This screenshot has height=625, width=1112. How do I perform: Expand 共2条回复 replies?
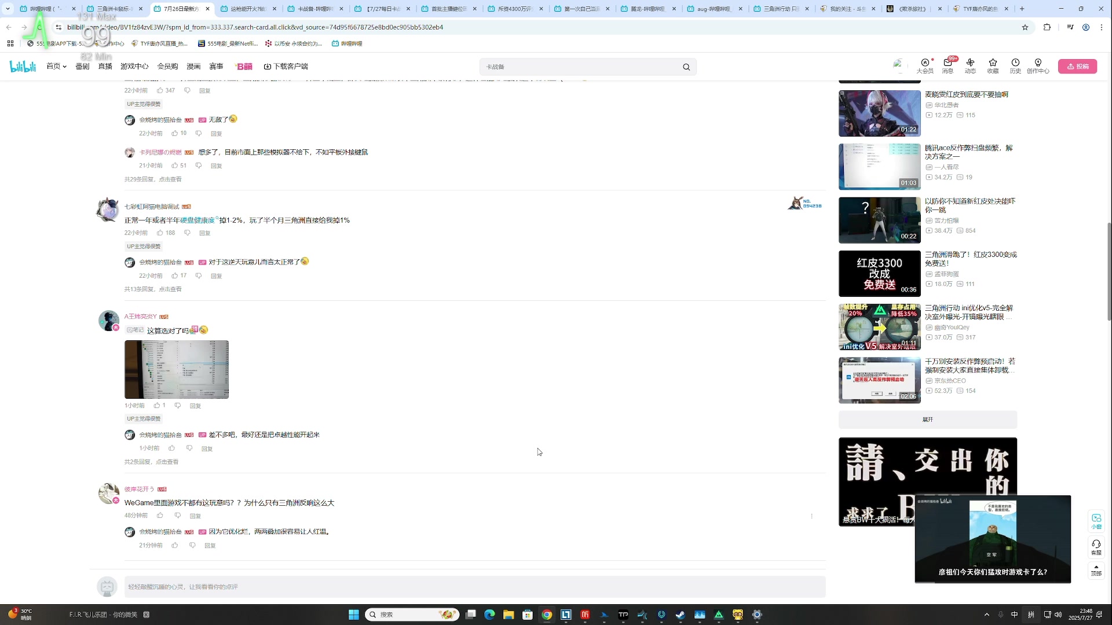click(x=151, y=462)
